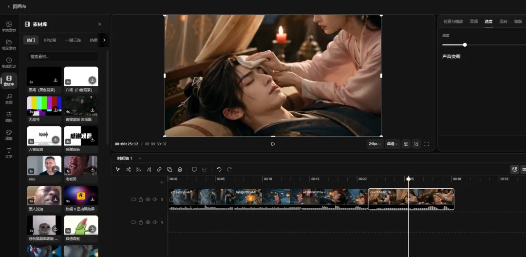This screenshot has width=526, height=257.
Task: Select the 热门 category tab
Action: (31, 40)
